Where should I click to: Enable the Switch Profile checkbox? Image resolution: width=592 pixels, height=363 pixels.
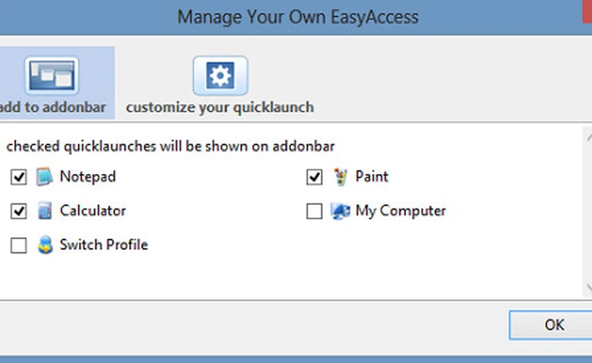pyautogui.click(x=19, y=246)
